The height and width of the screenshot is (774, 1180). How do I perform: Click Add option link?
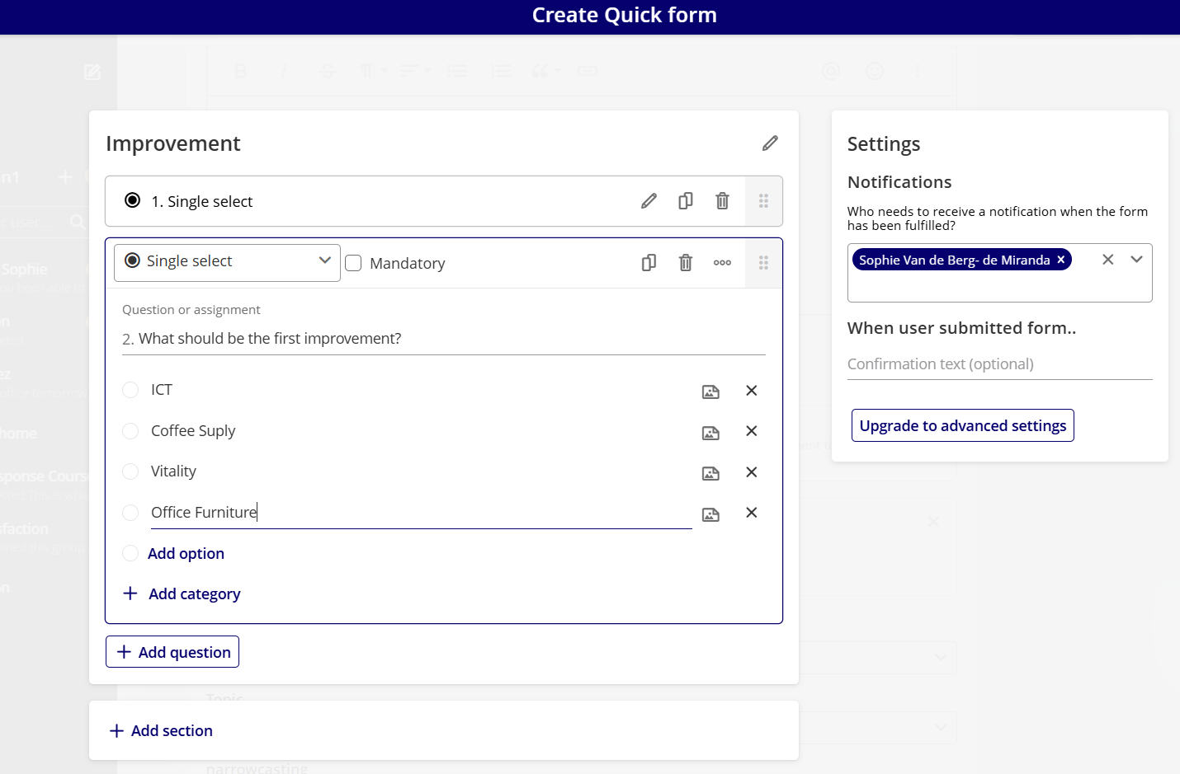(x=186, y=554)
